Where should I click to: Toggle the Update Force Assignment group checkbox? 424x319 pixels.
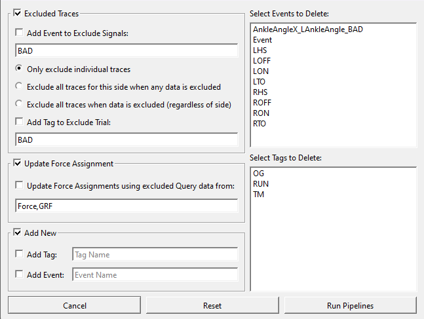point(17,163)
